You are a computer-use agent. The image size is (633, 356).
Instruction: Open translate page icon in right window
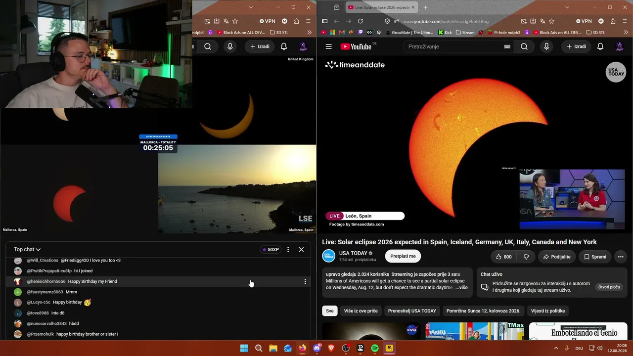543,21
